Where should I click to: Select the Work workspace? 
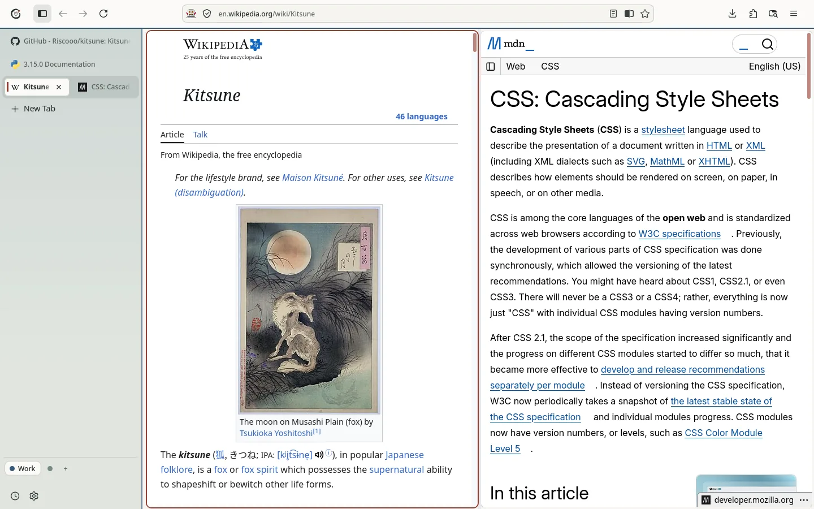(x=23, y=468)
